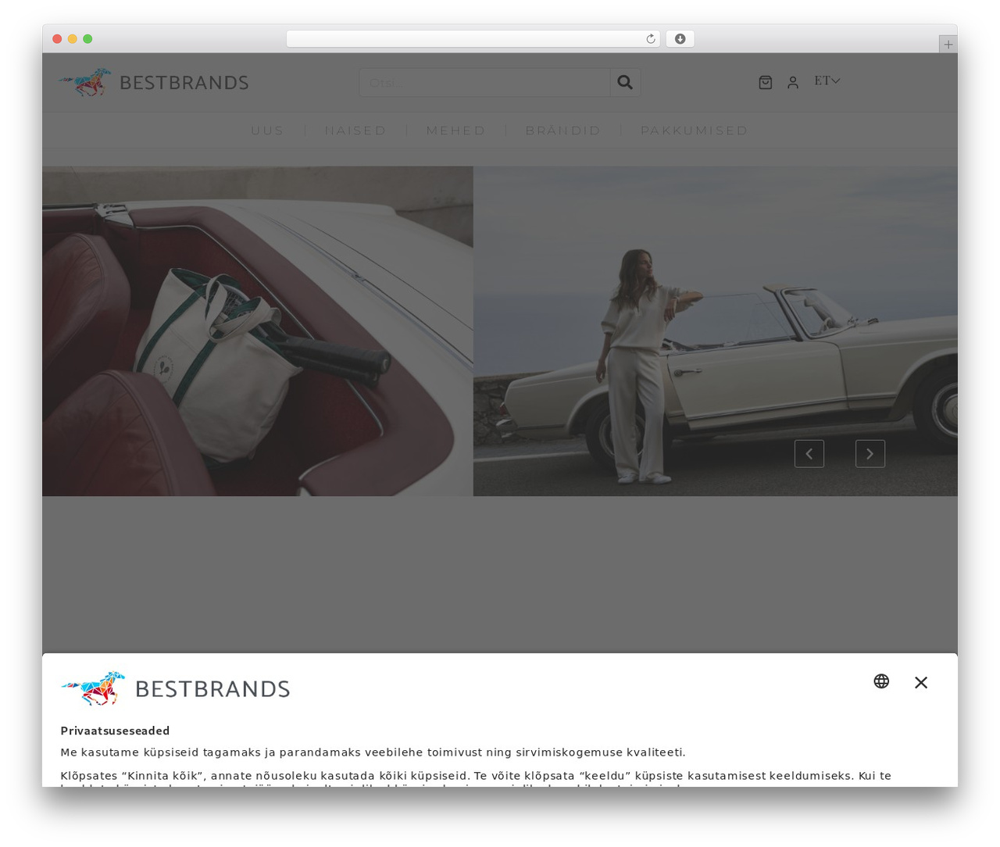The height and width of the screenshot is (847, 1000).
Task: Open the shopping bag cart icon
Action: click(766, 82)
